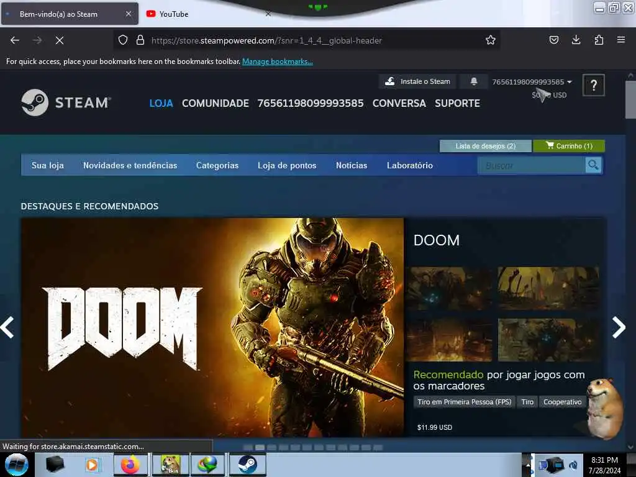
Task: Open the Pocket save icon
Action: [553, 40]
